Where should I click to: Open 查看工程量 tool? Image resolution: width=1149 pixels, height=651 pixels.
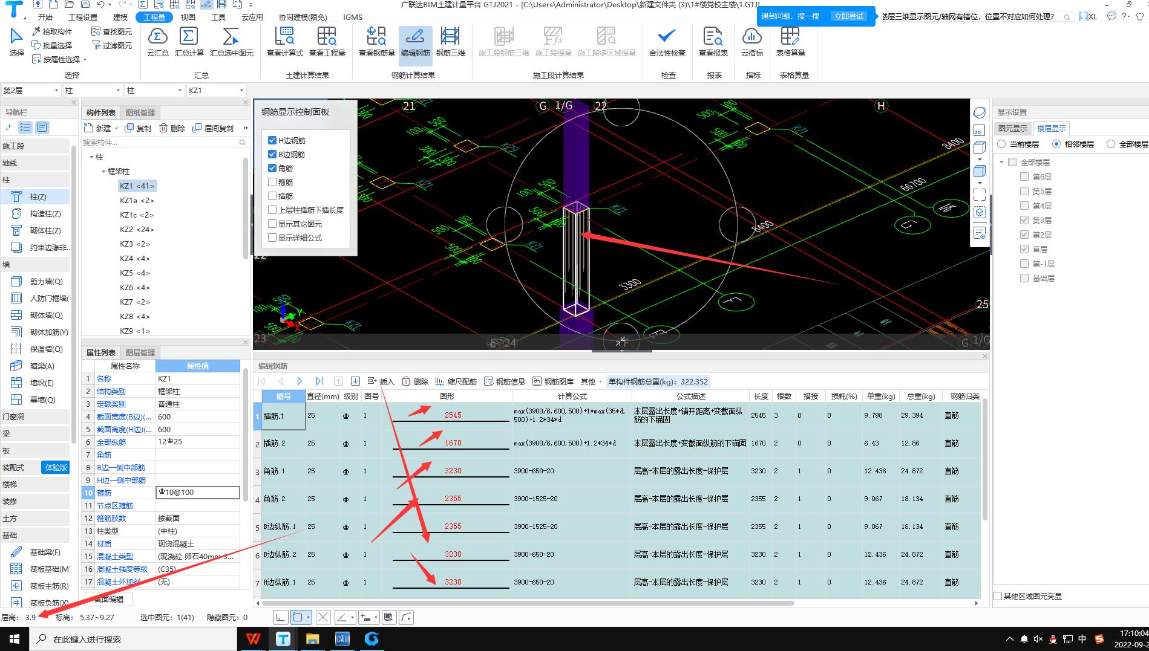click(x=327, y=42)
